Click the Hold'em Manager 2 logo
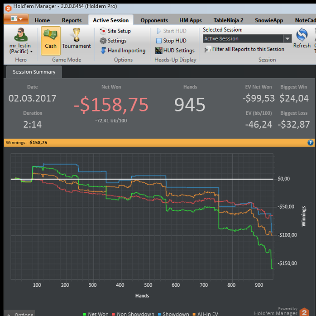Image resolution: width=316 pixels, height=316 pixels. point(304,312)
